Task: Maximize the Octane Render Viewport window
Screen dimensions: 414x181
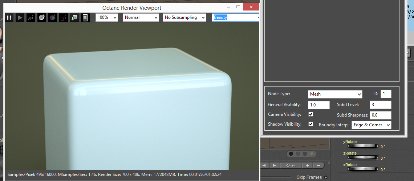Action: coord(238,7)
